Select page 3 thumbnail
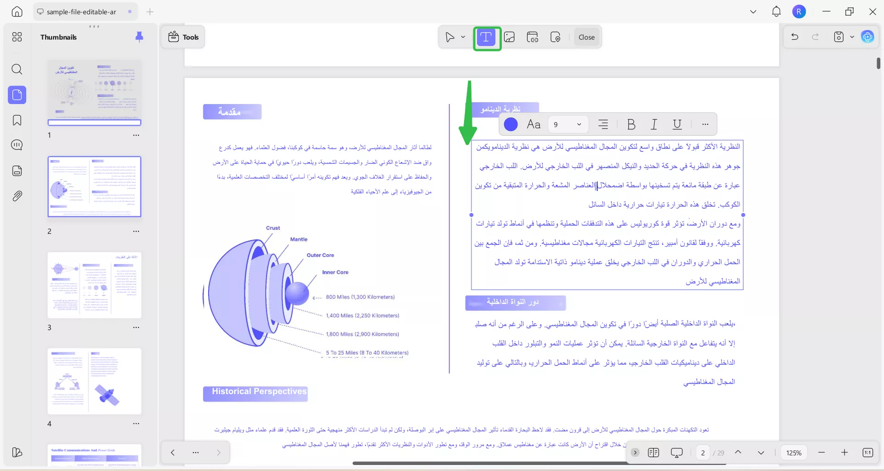This screenshot has width=884, height=471. tap(94, 285)
